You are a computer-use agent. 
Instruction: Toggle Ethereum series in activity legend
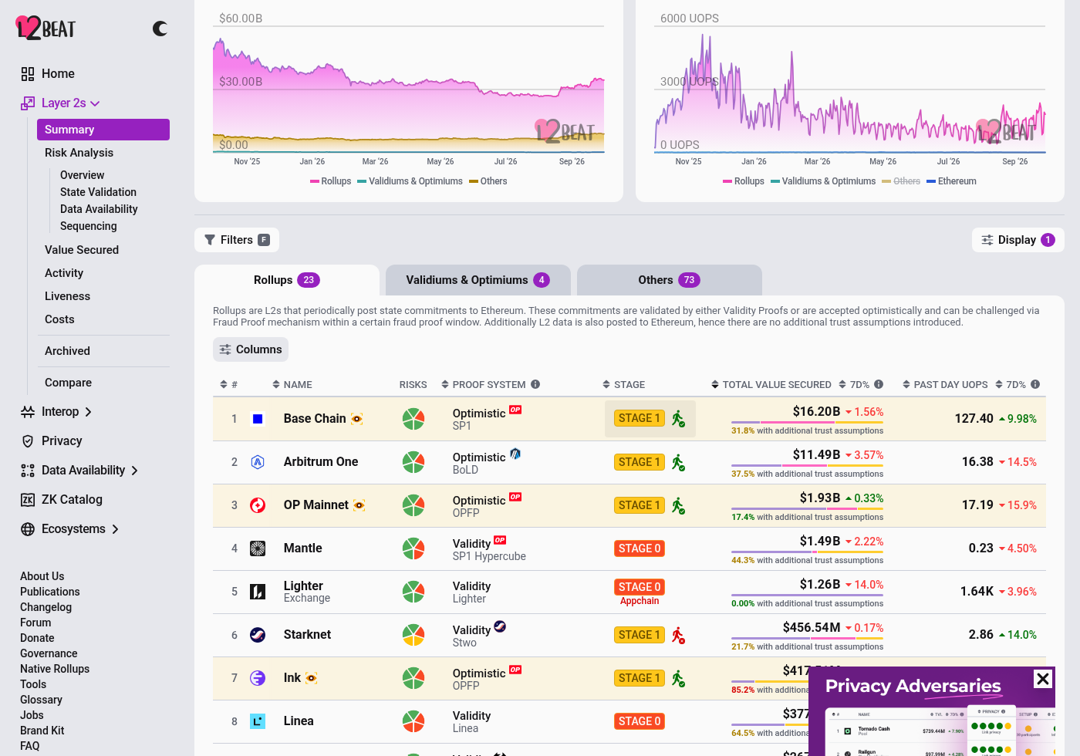pos(952,181)
